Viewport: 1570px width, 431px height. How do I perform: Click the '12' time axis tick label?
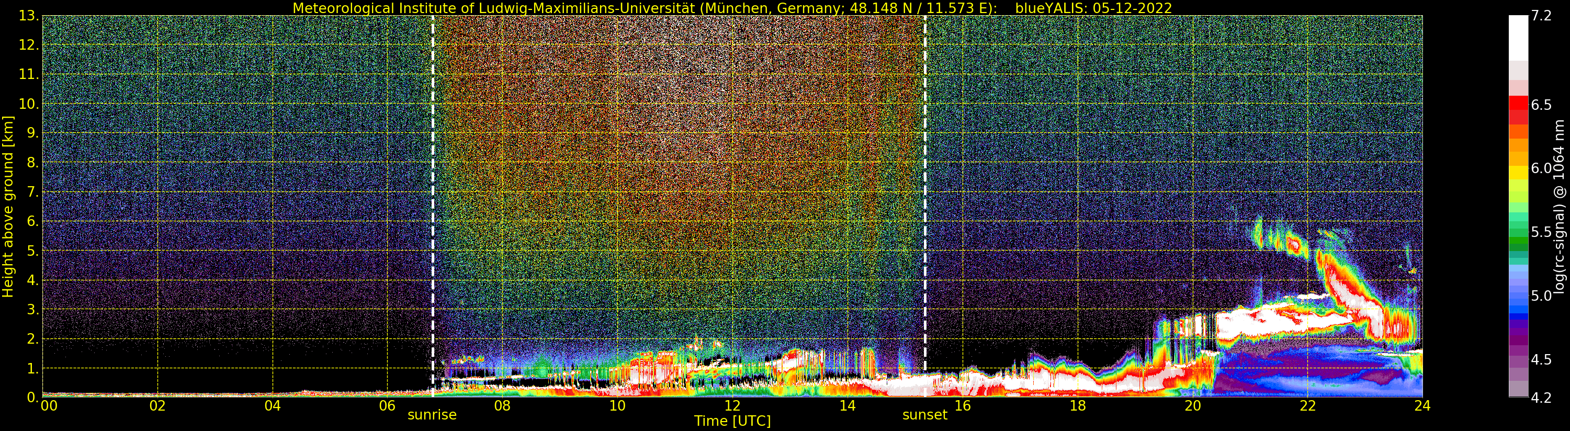point(732,405)
